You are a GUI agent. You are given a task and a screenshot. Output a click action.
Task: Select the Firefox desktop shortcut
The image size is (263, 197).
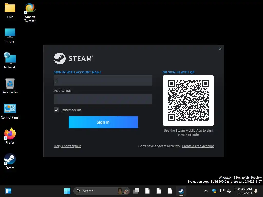10,136
